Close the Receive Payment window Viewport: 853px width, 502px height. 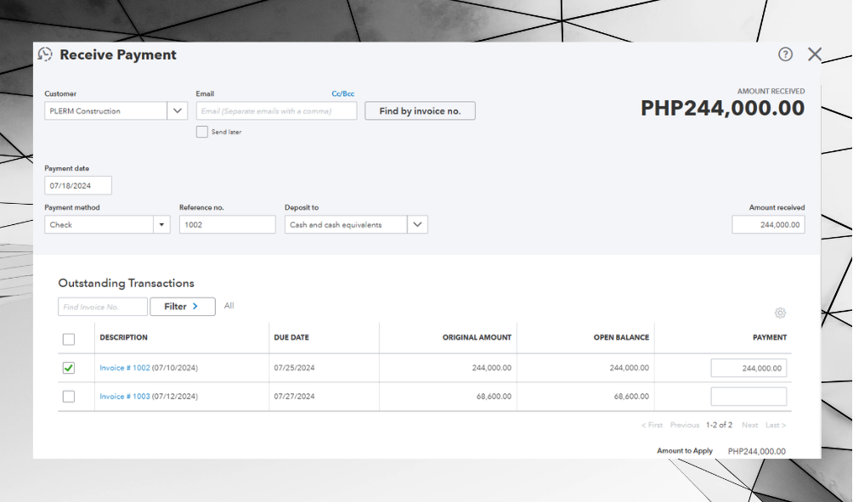(815, 54)
